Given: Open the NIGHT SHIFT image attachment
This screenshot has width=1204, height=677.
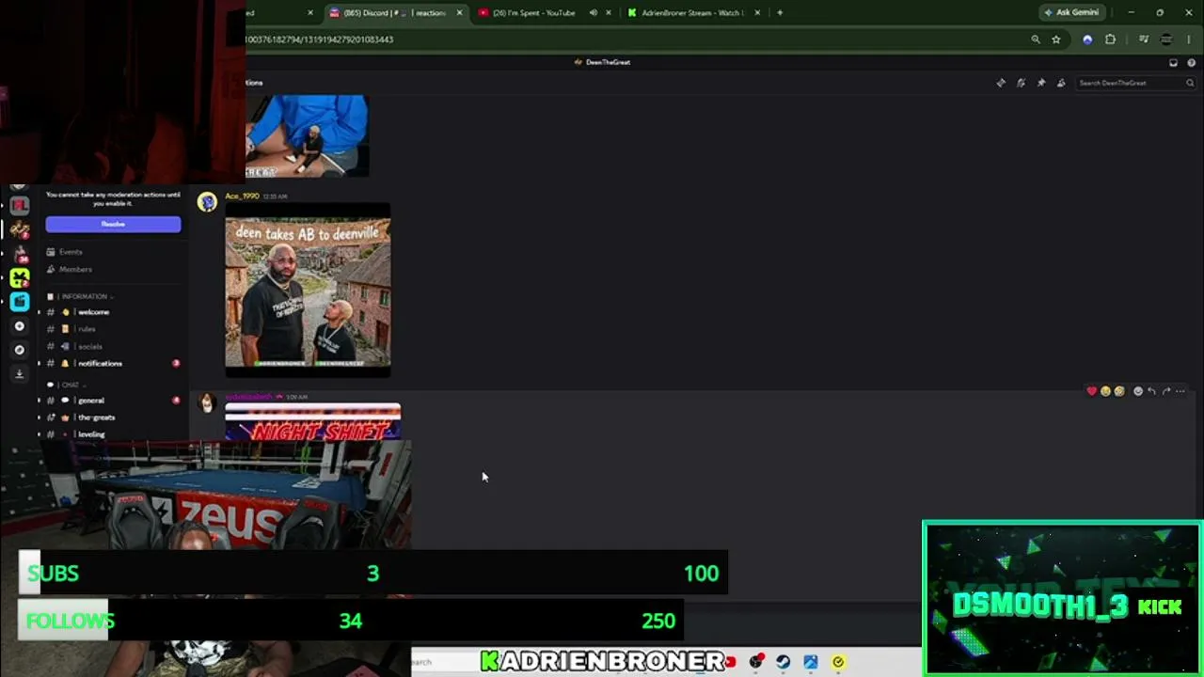Looking at the screenshot, I should 313,422.
